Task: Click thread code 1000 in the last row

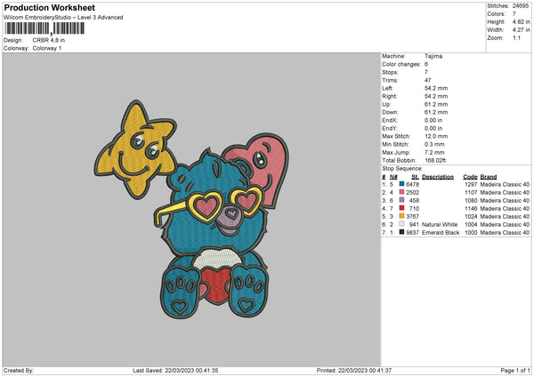Action: tap(471, 232)
